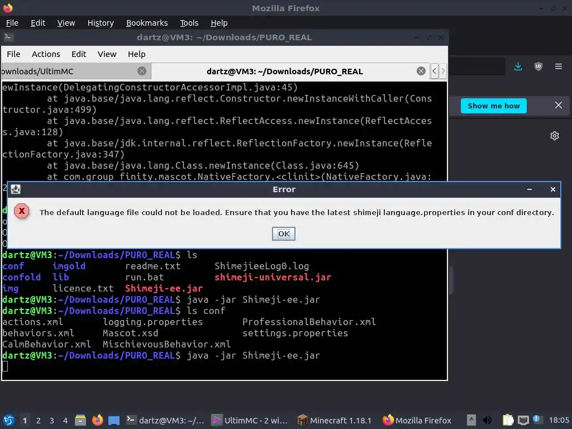Open uBlock Origin shield extension
The image size is (572, 429).
[538, 66]
